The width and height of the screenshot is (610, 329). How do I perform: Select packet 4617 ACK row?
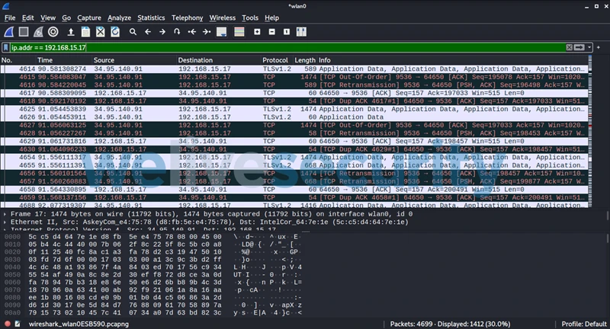click(x=294, y=93)
